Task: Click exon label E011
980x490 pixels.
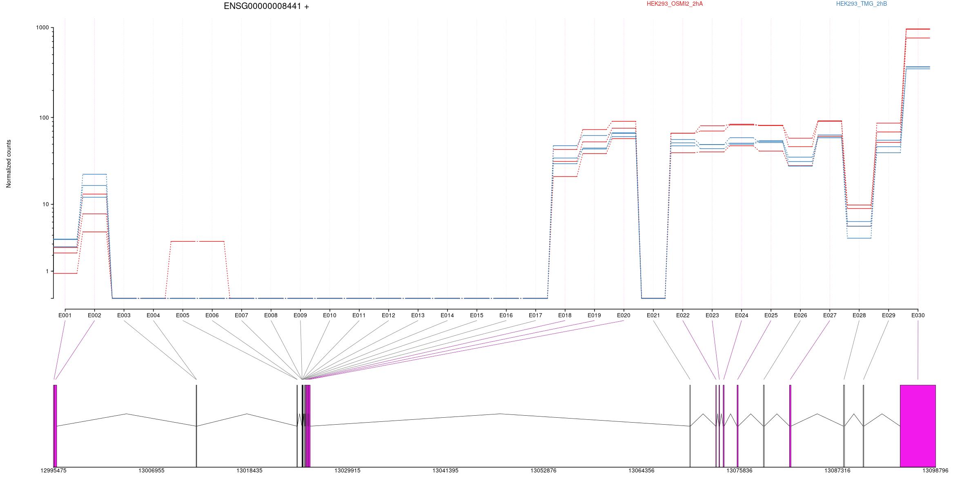Action: (x=359, y=315)
